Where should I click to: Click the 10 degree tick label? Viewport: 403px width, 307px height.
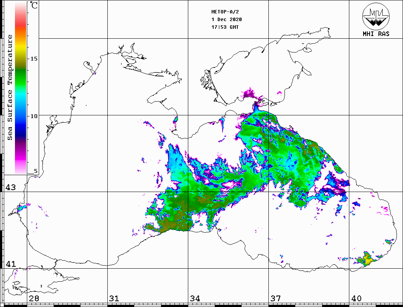34,116
